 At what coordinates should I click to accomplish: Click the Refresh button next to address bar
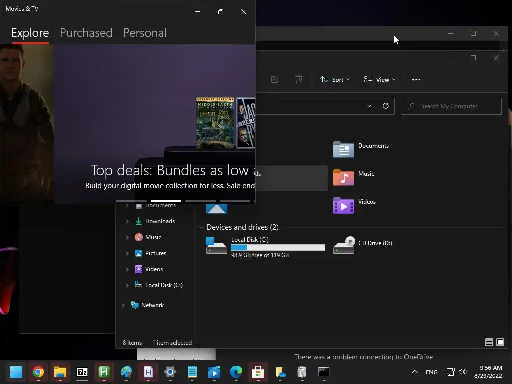[385, 106]
